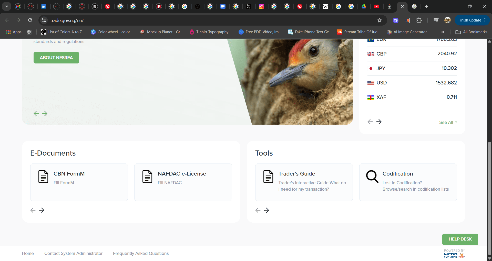Switch to the LinkedIn browser tab
The height and width of the screenshot is (261, 492).
coord(44,6)
